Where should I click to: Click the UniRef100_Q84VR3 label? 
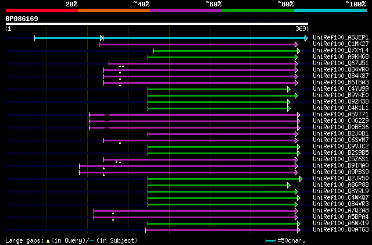click(x=341, y=204)
